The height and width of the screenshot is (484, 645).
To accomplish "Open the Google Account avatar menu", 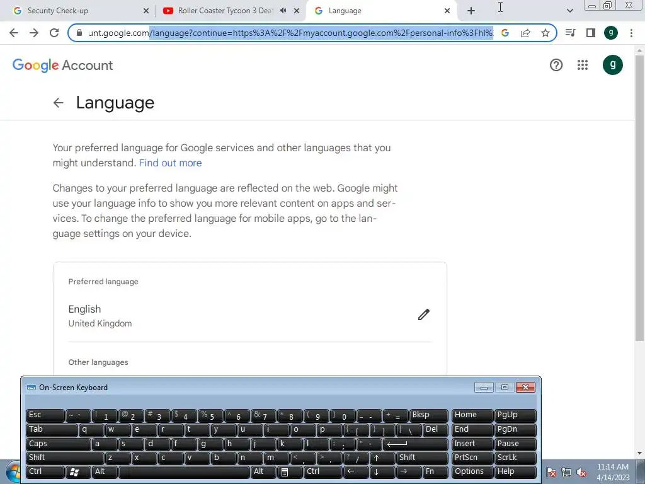I will [613, 65].
